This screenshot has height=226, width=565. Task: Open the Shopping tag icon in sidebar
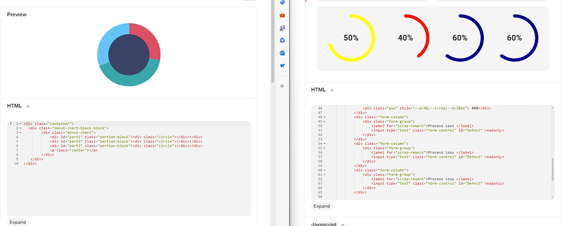click(282, 3)
